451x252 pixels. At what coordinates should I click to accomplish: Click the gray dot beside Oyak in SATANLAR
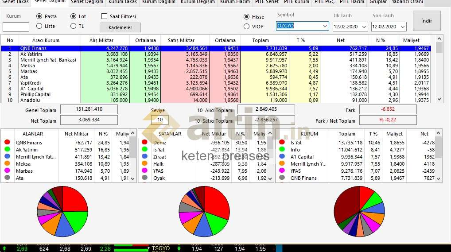tap(145, 178)
